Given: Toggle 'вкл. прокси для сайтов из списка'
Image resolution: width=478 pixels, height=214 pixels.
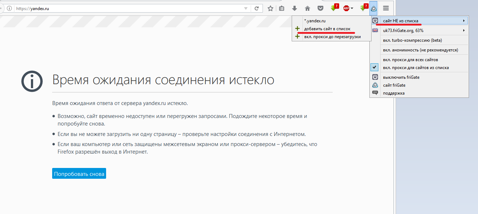Looking at the screenshot, I should tap(419, 68).
